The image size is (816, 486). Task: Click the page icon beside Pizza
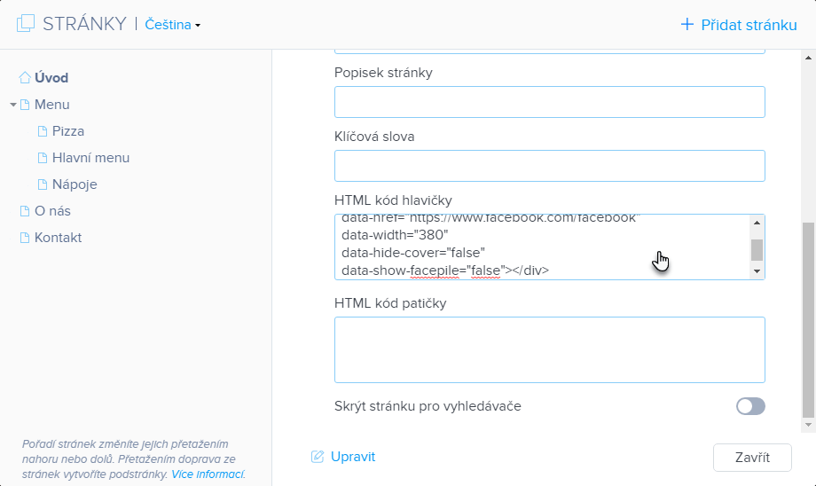coord(43,131)
